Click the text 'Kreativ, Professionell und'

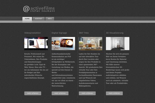[34, 54]
